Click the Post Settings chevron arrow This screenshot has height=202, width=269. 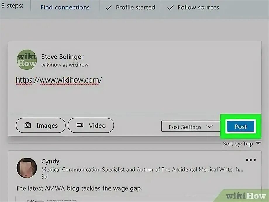tap(209, 126)
